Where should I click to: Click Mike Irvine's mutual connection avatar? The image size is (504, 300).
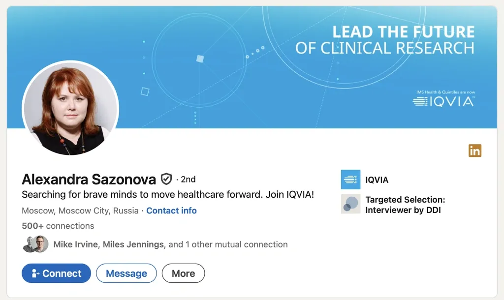(x=30, y=244)
